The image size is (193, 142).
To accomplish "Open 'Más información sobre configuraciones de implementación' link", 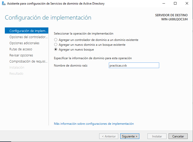I will coord(94,123).
